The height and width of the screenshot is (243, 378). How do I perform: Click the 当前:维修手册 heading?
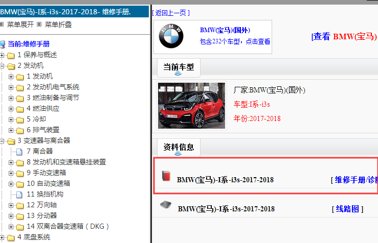[29, 44]
